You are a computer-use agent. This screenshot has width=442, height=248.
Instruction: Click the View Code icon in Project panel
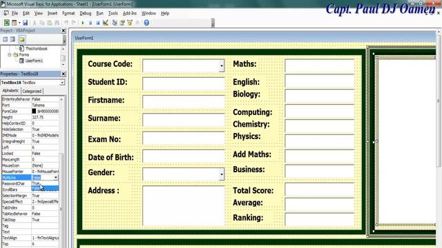point(6,39)
